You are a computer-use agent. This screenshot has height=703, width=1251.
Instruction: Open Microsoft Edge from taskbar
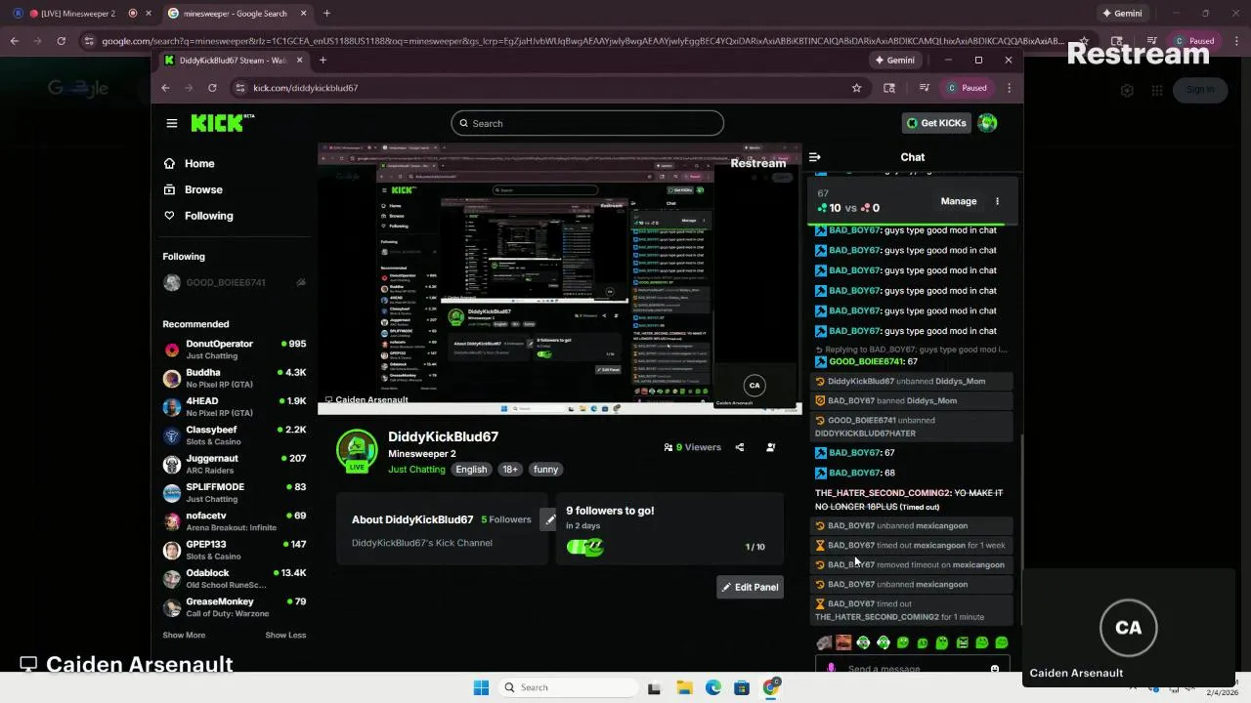(713, 687)
